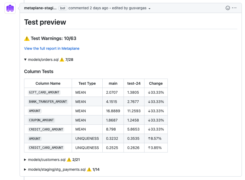
Task: Click warning icon next to stg_payments.sql
Action: tap(89, 169)
